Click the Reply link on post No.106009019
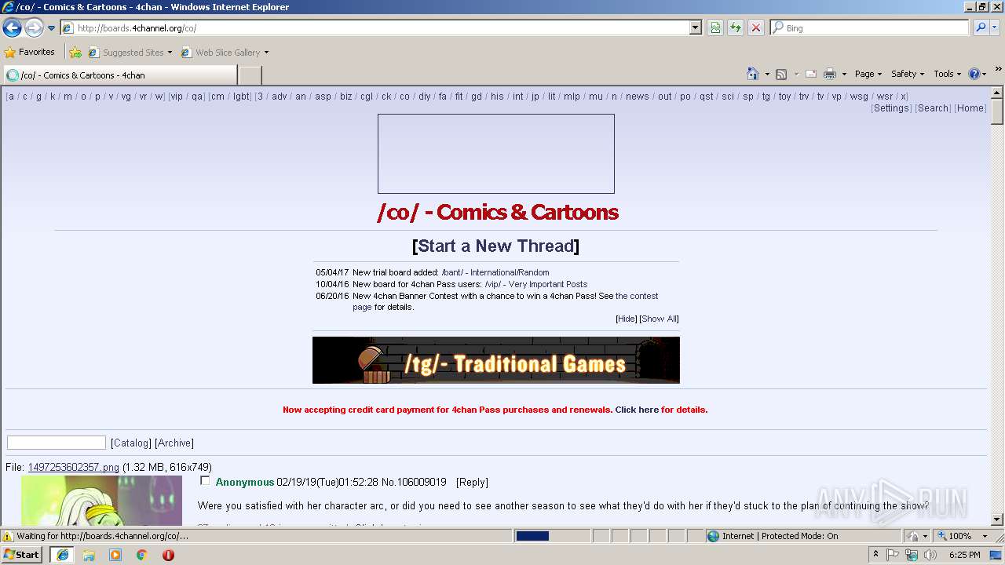 [x=472, y=482]
